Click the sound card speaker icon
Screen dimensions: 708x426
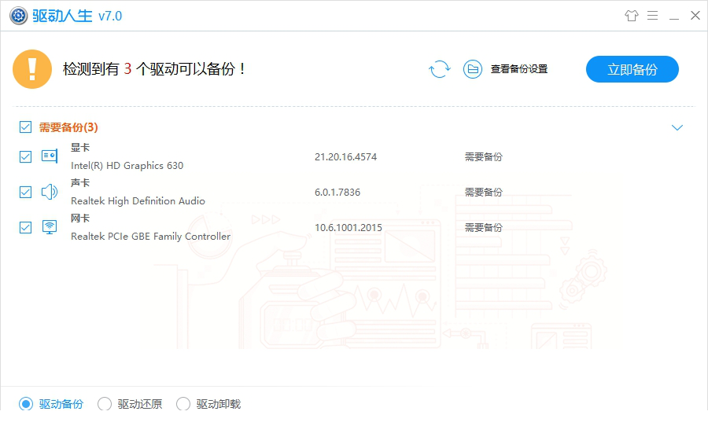point(50,192)
